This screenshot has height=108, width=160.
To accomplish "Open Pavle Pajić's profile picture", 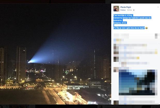I will (116, 9).
